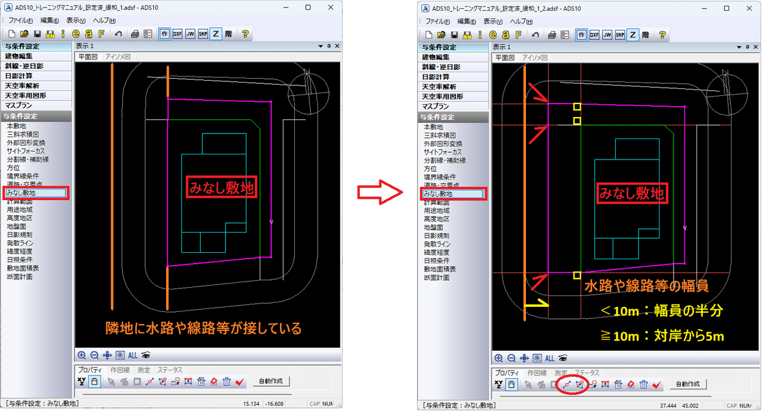Expand 天空率解析 panel in 緩和_1.adsf window
Image resolution: width=764 pixels, height=413 pixels.
37,86
